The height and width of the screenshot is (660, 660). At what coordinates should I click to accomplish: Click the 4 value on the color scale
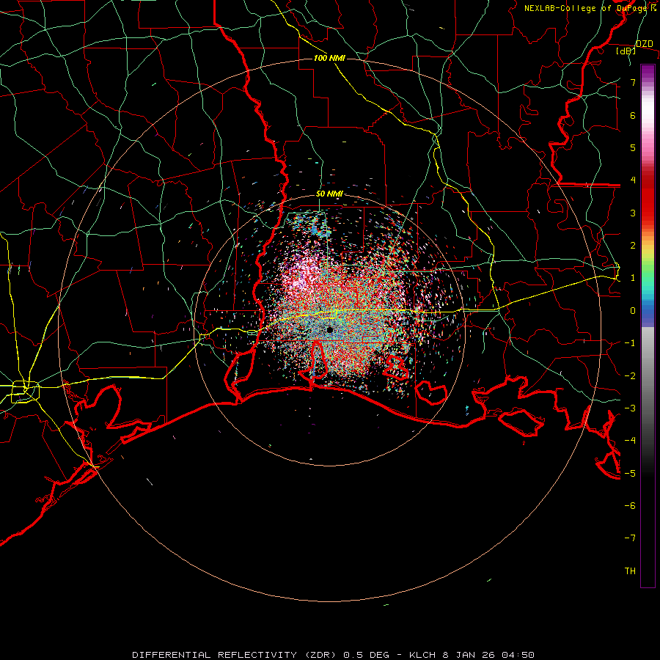pos(633,180)
